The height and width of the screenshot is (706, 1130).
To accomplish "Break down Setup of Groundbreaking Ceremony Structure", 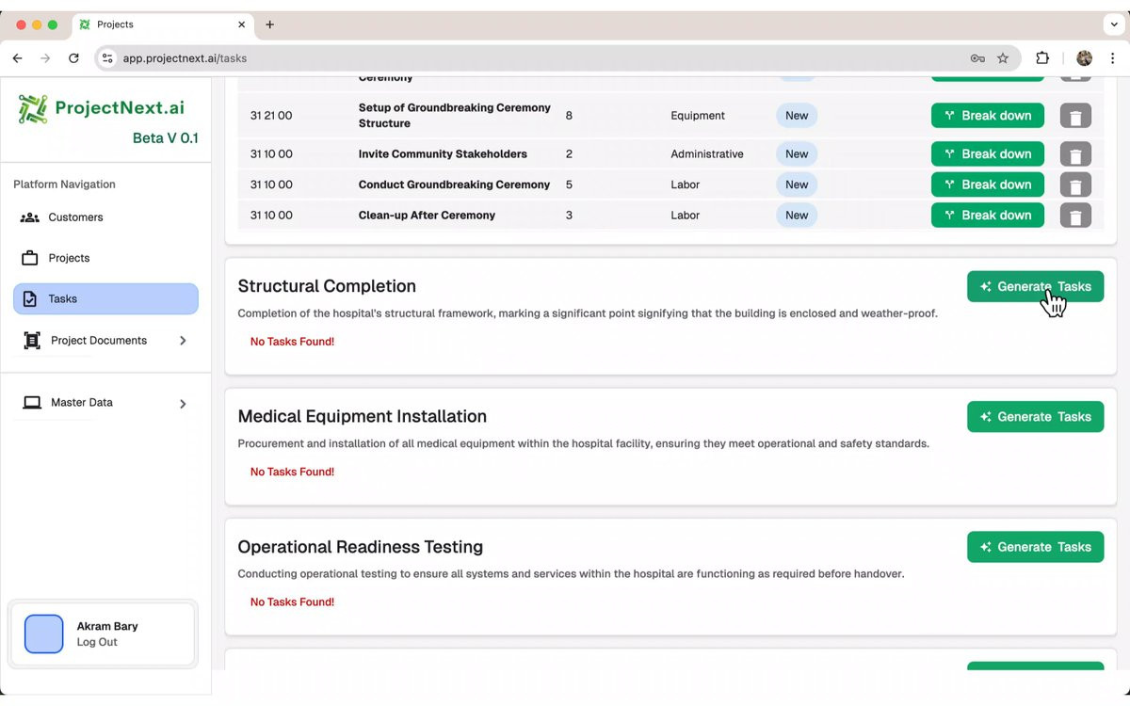I will [x=988, y=116].
